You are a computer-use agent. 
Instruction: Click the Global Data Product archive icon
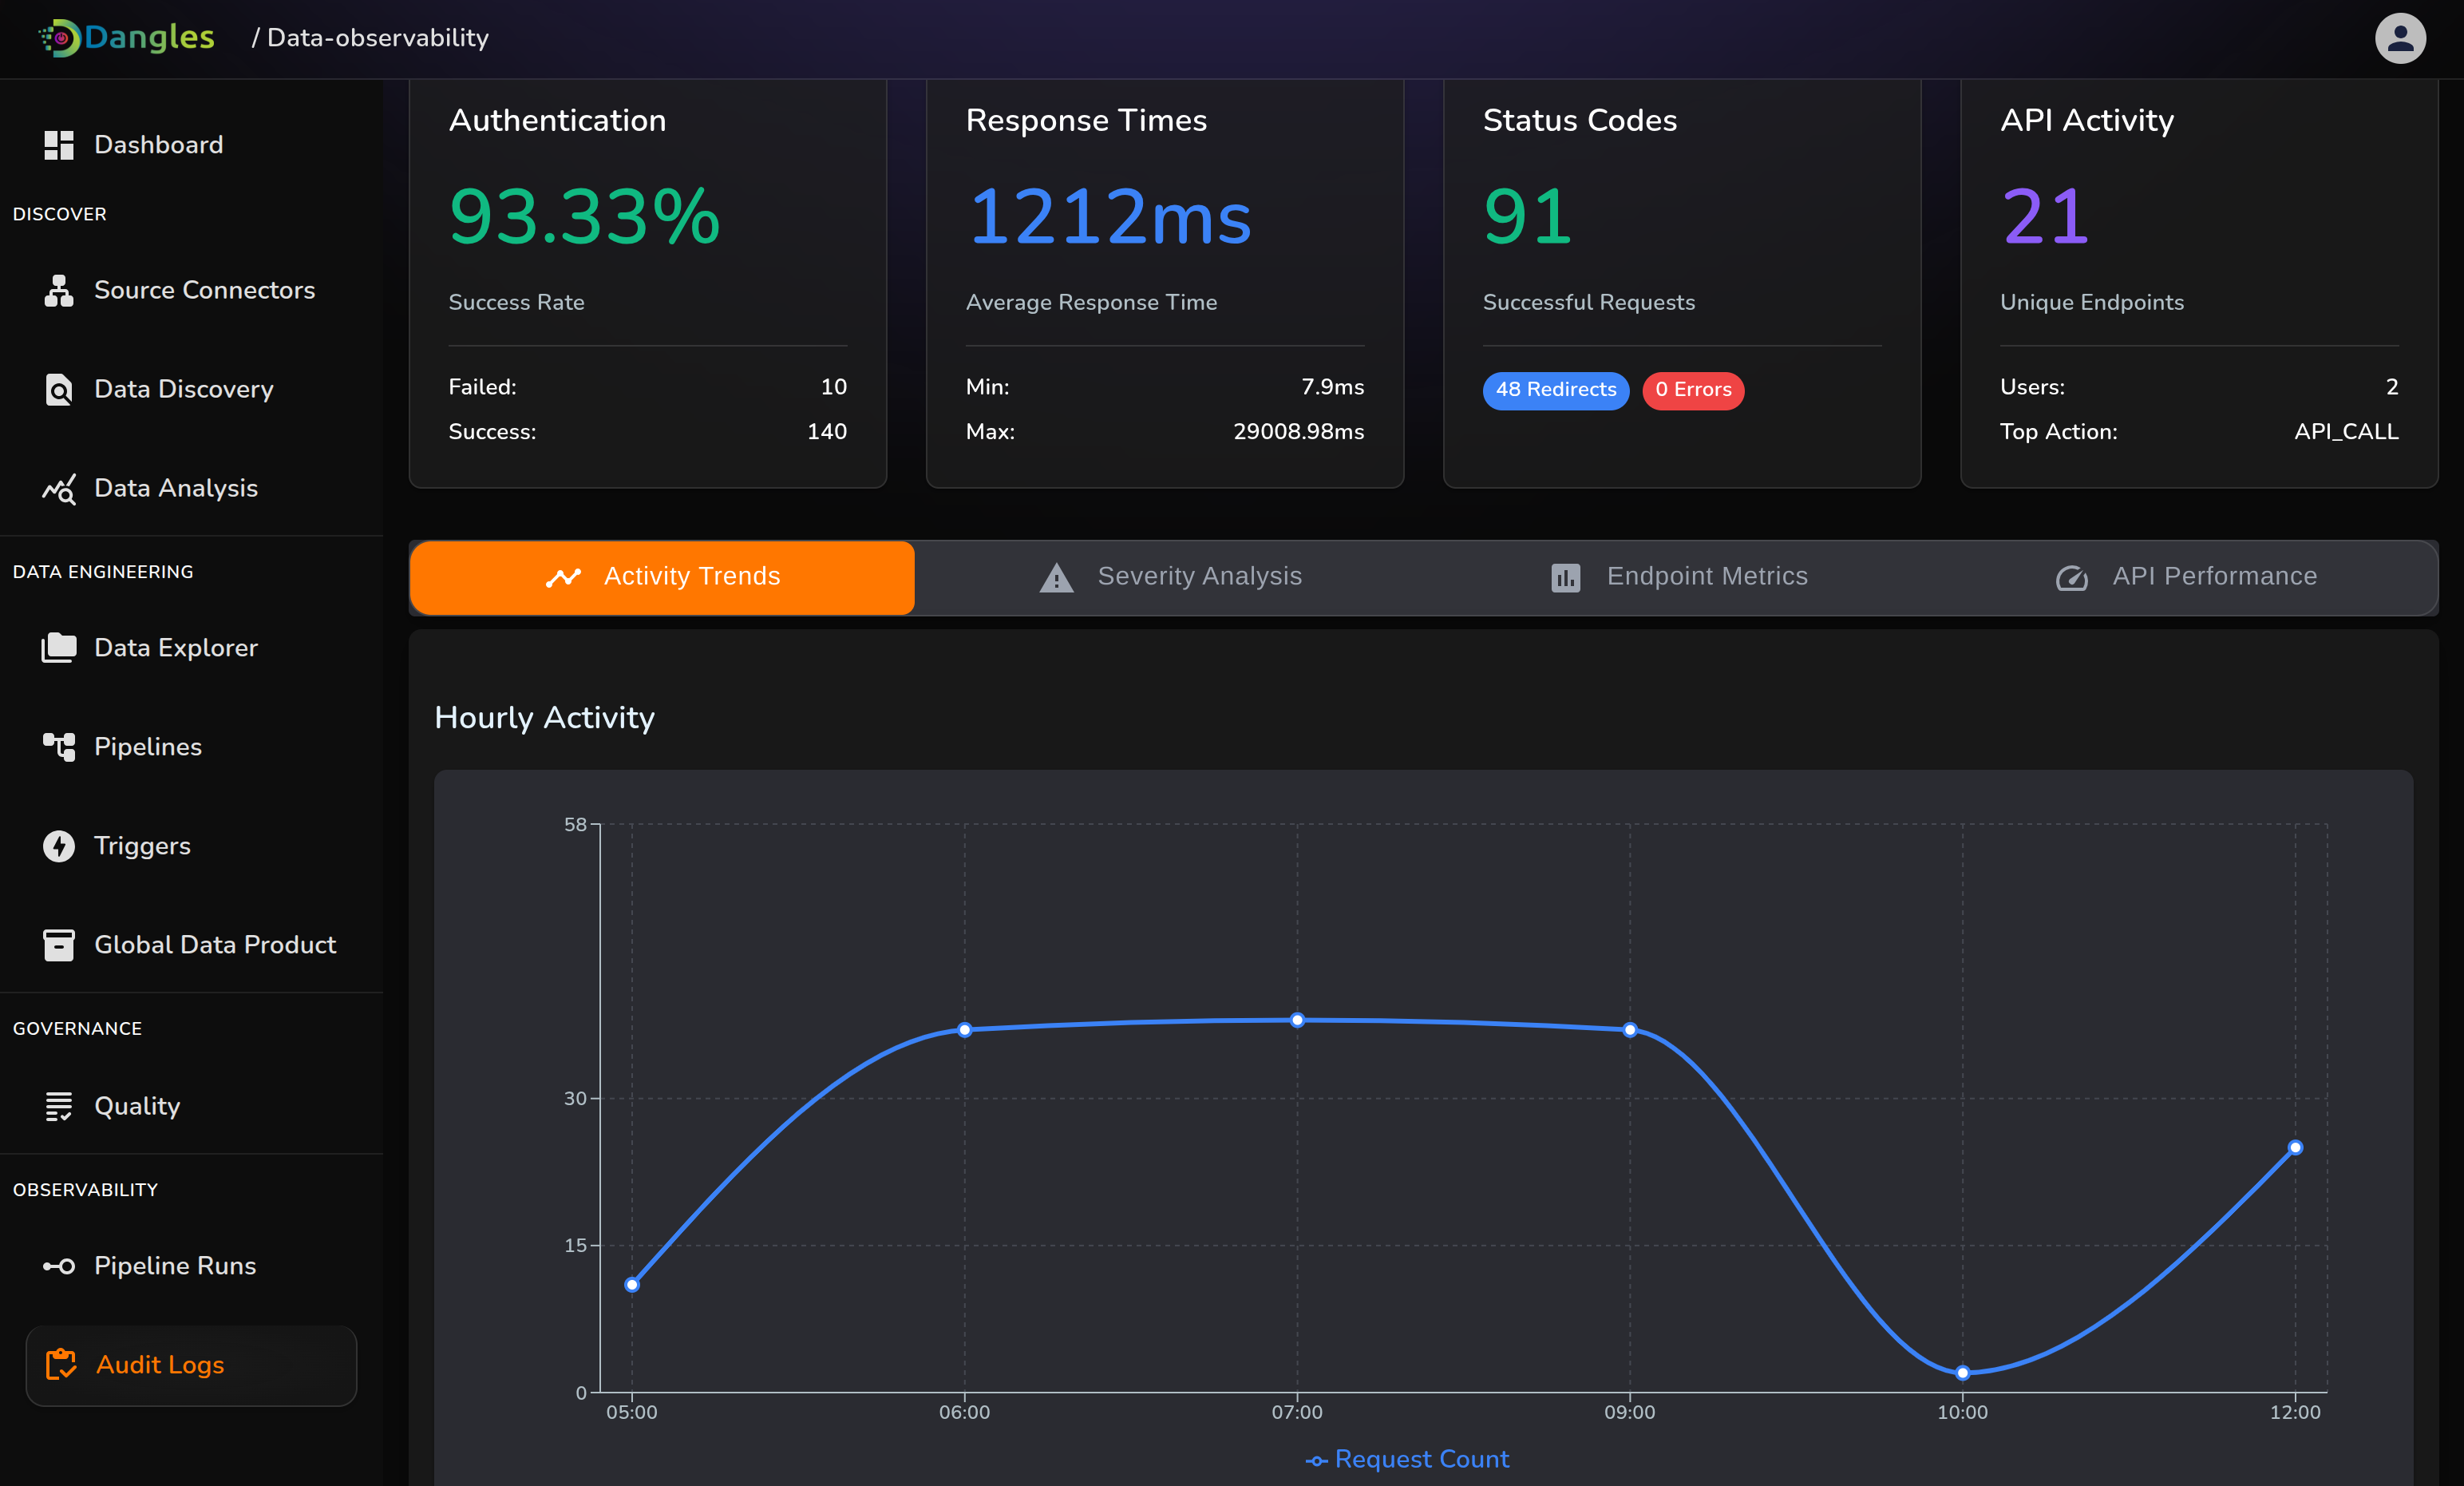pyautogui.click(x=58, y=945)
